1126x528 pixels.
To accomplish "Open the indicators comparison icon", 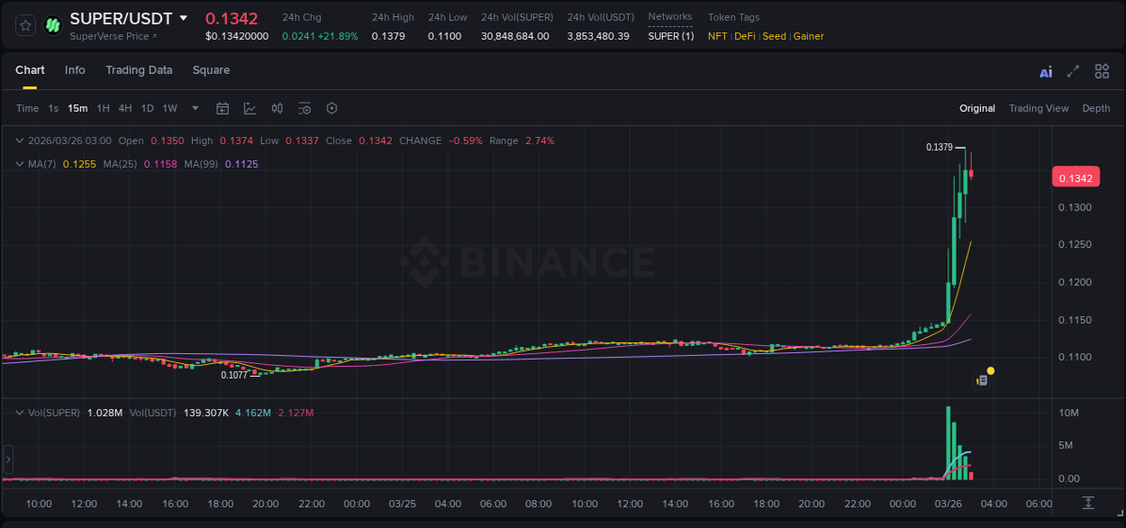I will [277, 108].
